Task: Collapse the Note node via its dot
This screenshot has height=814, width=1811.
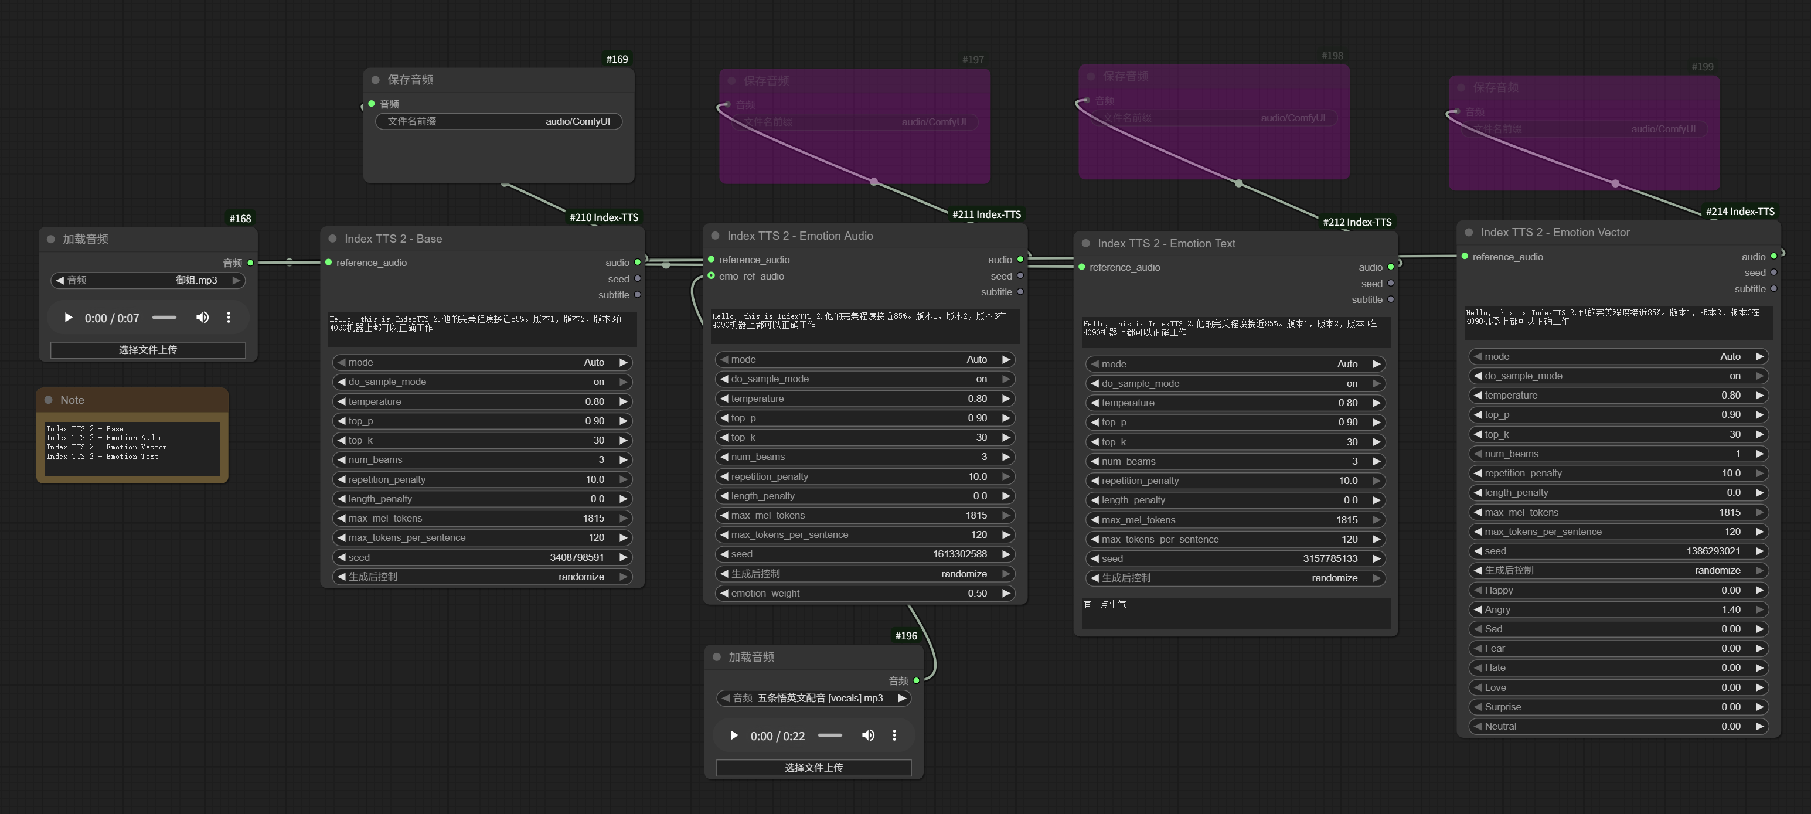Action: [x=49, y=400]
